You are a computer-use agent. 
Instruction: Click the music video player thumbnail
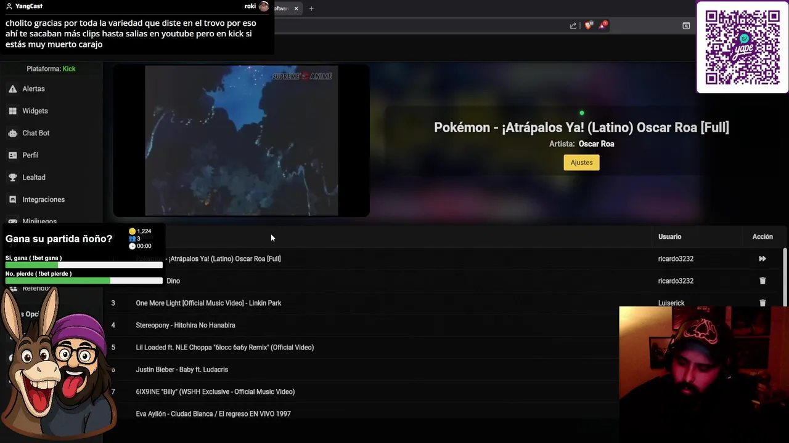[241, 141]
